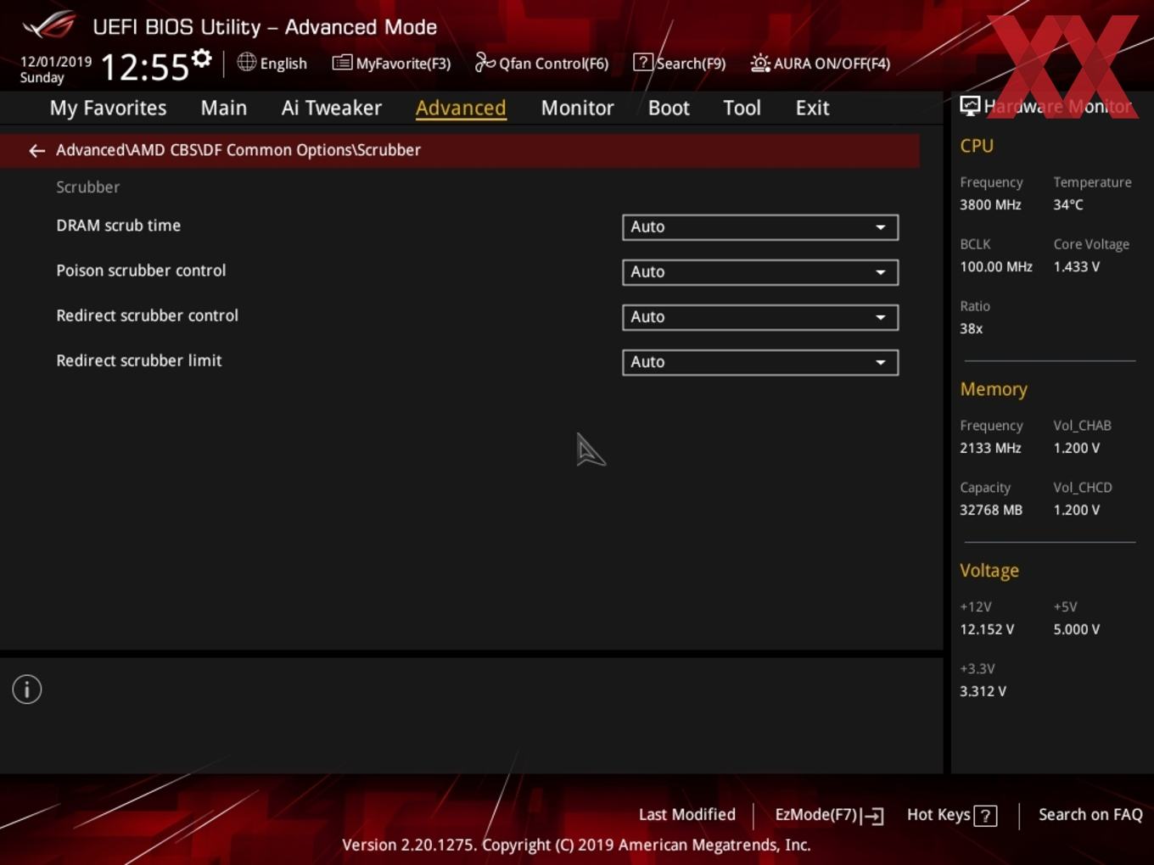Open the Monitor tab
The image size is (1154, 865).
[577, 108]
